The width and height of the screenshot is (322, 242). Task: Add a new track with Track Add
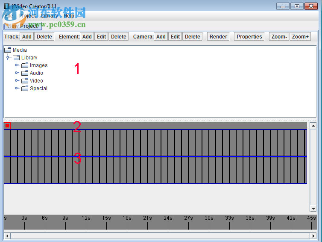27,37
